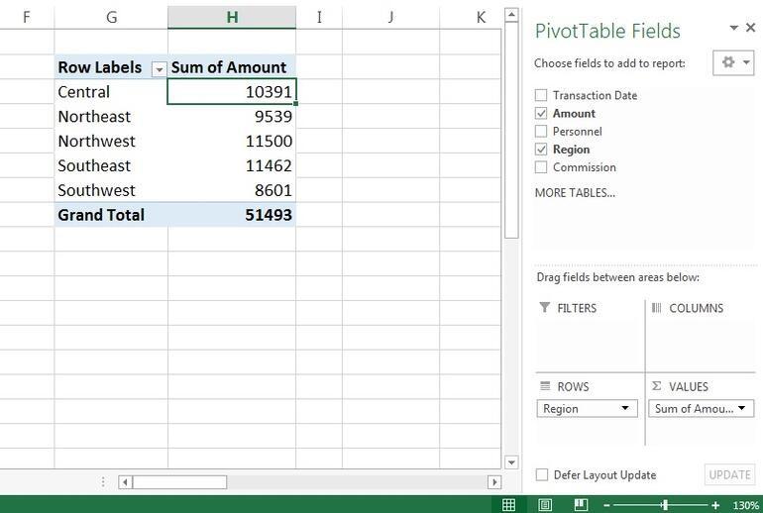Screen dimensions: 763x513
Task: Switch to Page Layout view
Action: 545,505
